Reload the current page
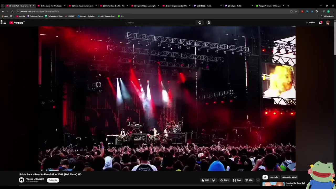Screen dimensions: 336x189 coord(12,11)
